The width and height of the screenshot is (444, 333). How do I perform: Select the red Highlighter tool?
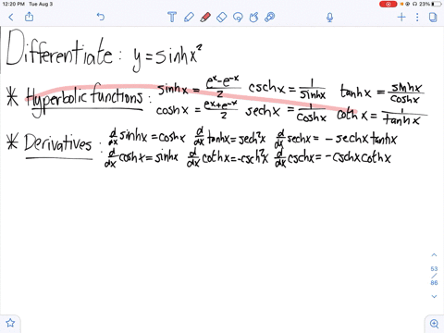pyautogui.click(x=205, y=17)
